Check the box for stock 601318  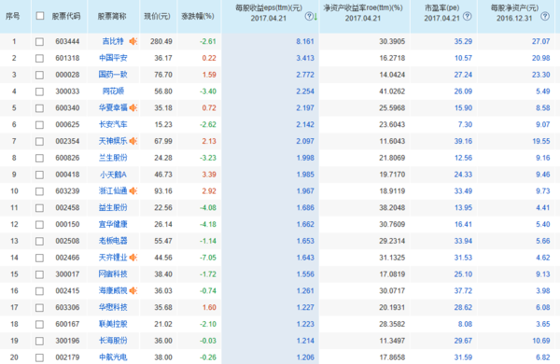(39, 58)
